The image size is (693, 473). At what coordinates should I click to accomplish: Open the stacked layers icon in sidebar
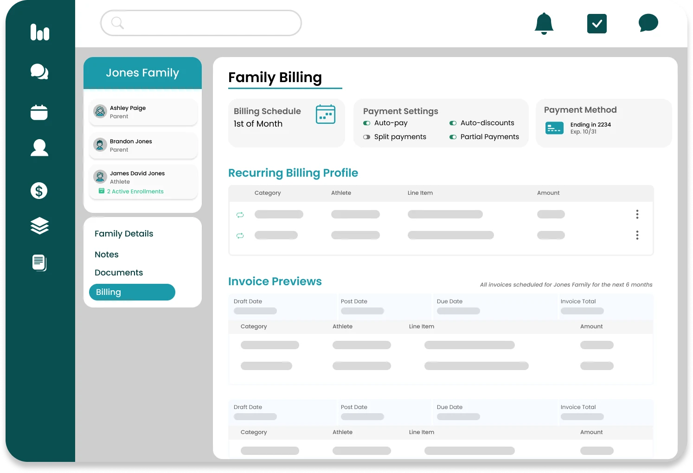point(39,226)
